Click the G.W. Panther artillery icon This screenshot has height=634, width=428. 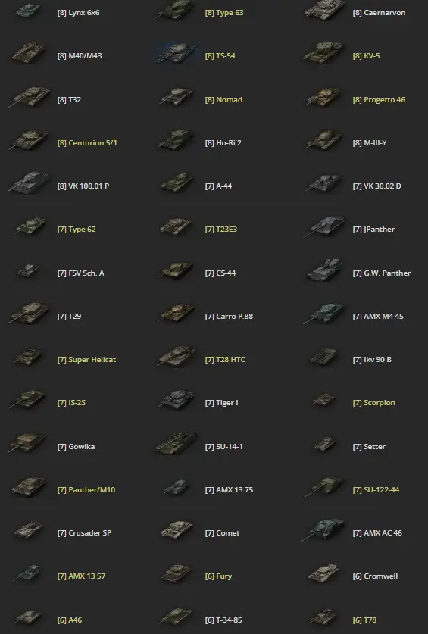(324, 270)
